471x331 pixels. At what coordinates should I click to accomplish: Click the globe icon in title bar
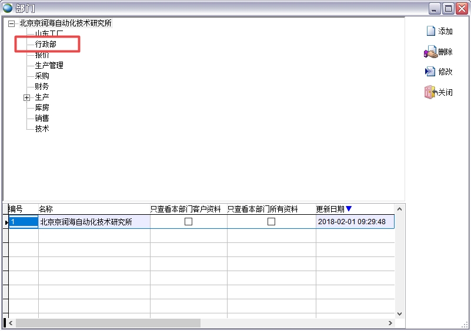[8, 8]
